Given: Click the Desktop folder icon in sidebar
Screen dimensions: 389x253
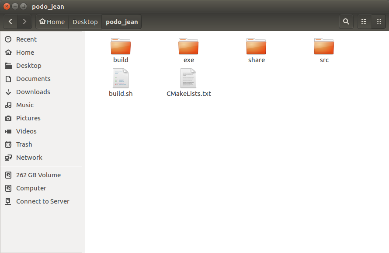Looking at the screenshot, I should (8, 66).
